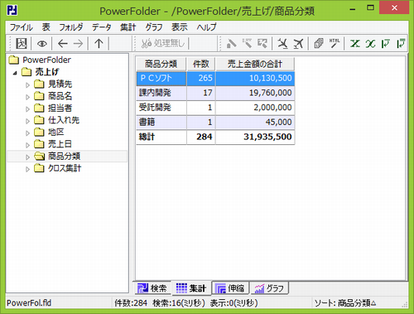Go back with the left arrow
Screen dimensions: 414x314
(x=63, y=43)
